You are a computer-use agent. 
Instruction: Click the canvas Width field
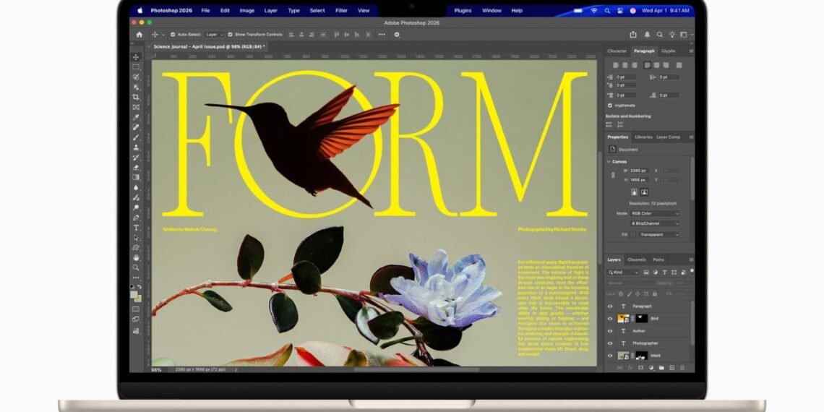click(x=639, y=171)
